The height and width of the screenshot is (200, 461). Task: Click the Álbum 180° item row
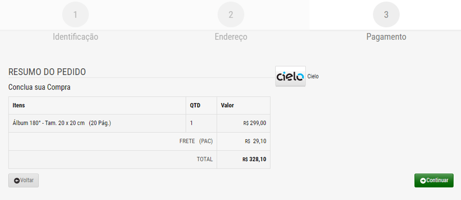click(139, 123)
